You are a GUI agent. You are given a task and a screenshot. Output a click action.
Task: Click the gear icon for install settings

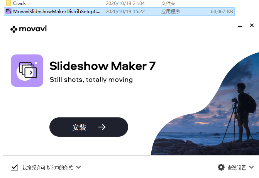pyautogui.click(x=221, y=167)
